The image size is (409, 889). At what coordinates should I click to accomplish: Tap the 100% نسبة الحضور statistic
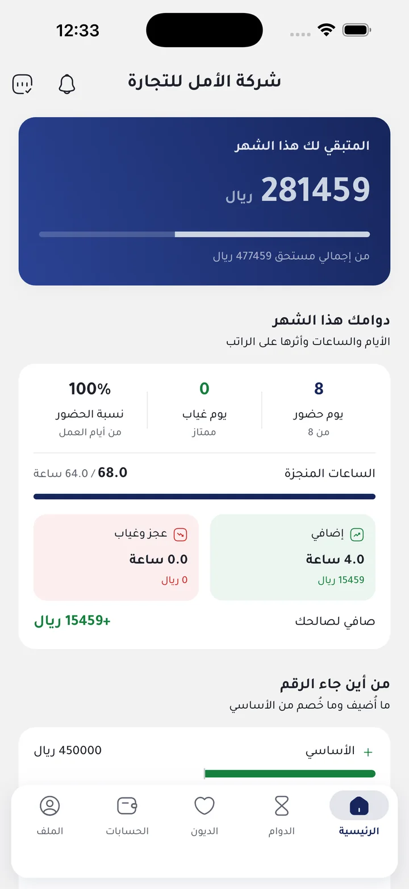tap(90, 409)
